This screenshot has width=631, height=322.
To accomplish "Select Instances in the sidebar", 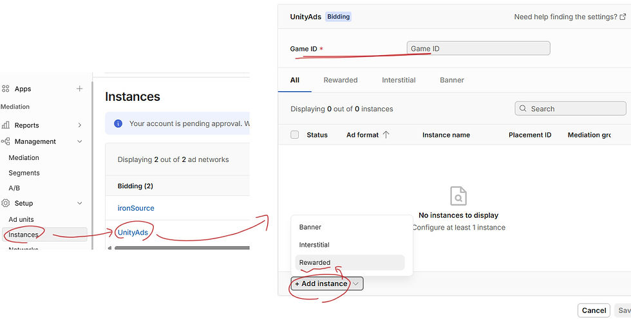I will tap(44, 235).
